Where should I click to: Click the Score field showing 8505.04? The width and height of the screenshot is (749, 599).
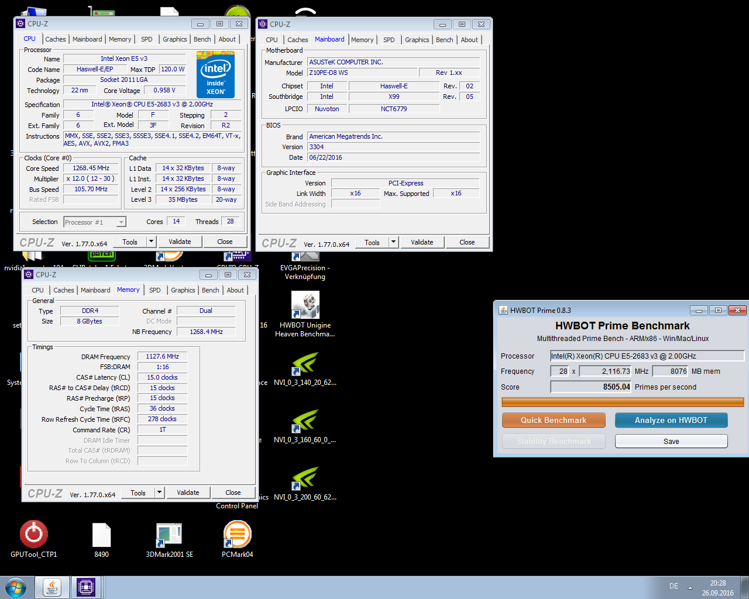coord(591,387)
